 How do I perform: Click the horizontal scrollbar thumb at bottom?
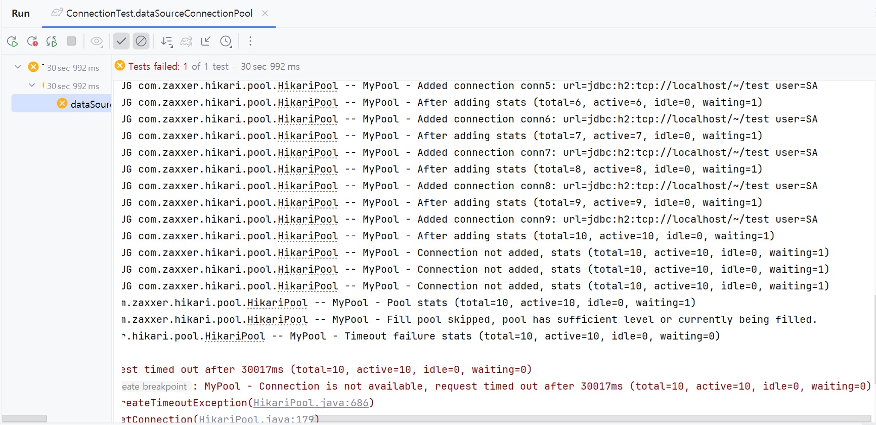24,419
